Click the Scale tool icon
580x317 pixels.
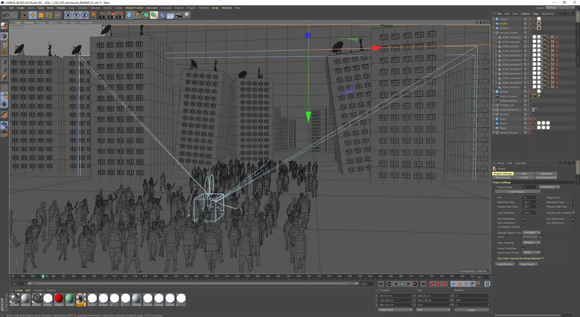(x=41, y=15)
